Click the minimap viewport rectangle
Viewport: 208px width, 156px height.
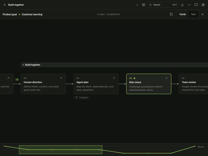61,150
